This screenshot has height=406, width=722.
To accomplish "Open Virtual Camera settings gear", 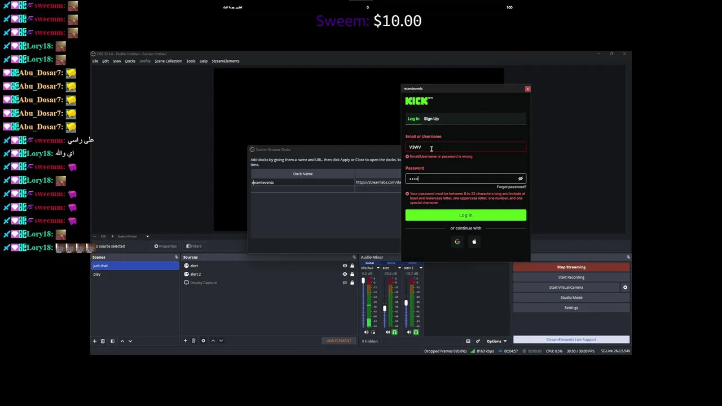I will click(625, 288).
